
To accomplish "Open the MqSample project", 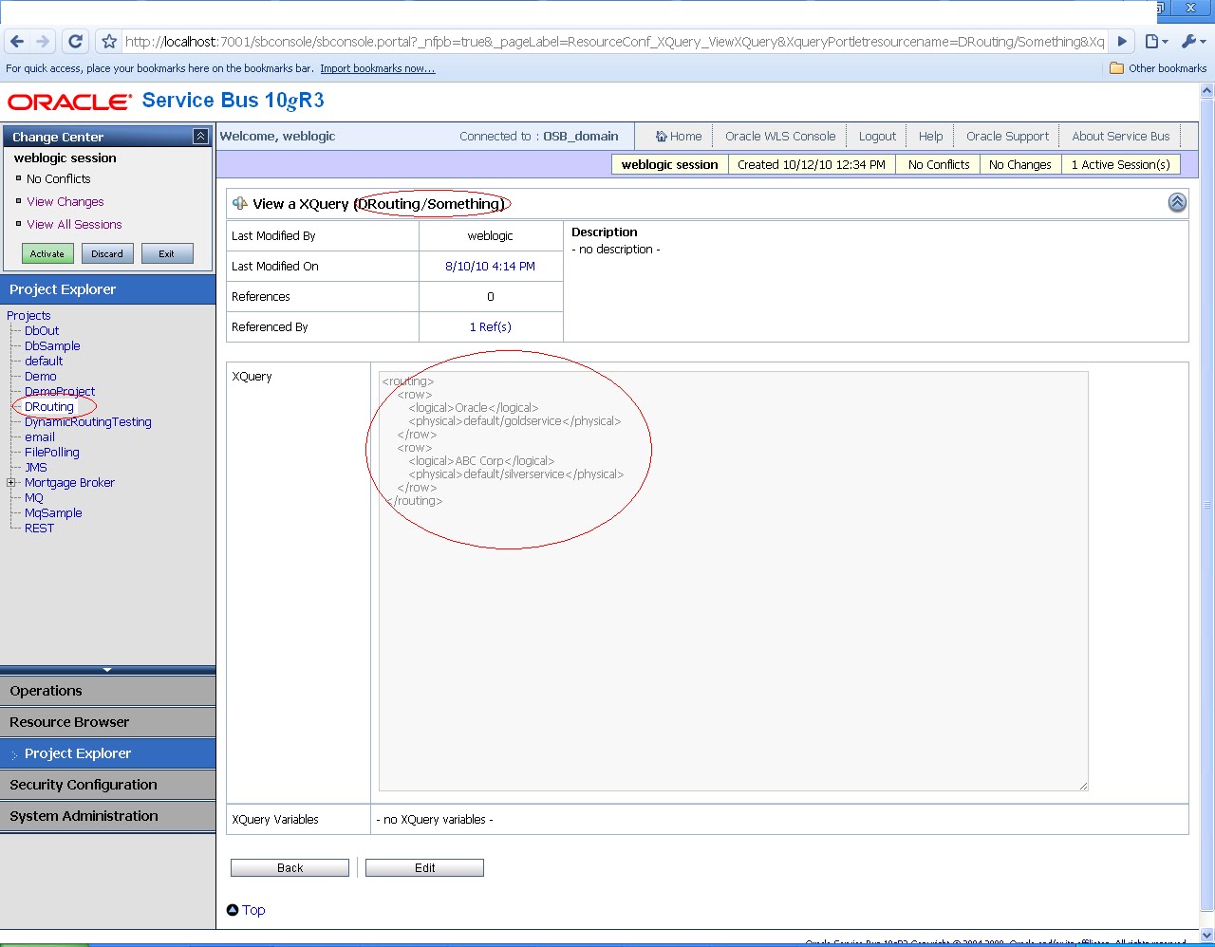I will pyautogui.click(x=53, y=513).
